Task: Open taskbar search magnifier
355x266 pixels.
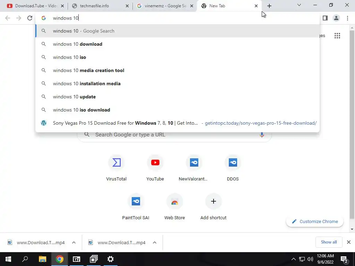Action: (25, 259)
